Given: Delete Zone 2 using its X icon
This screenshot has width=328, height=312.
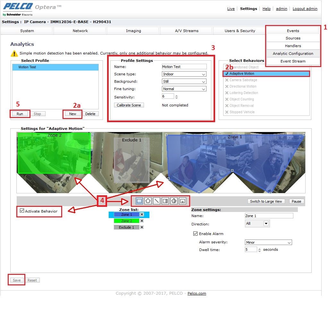Looking at the screenshot, I should [142, 221].
